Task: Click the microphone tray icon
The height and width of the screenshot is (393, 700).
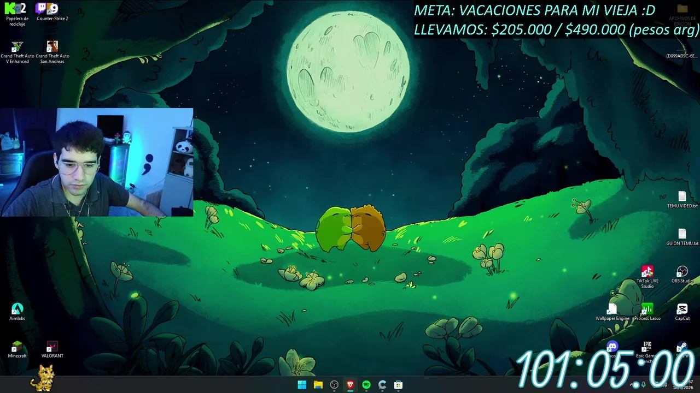Action: pos(644,385)
